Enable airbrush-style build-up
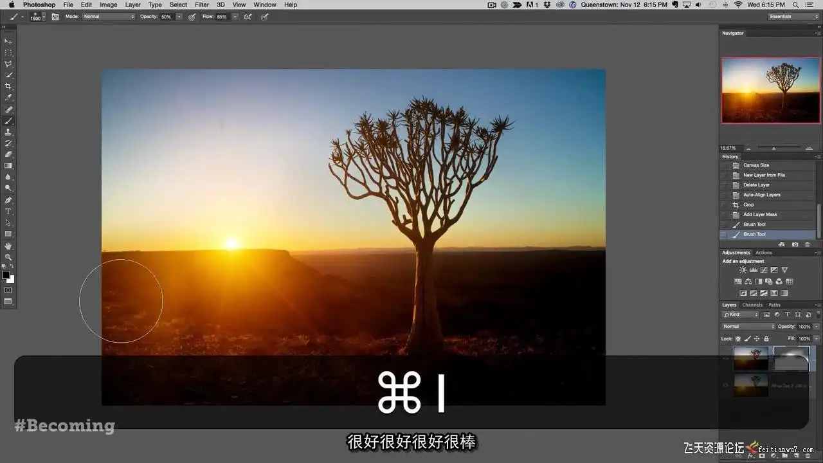Viewport: 823px width, 463px height. coord(248,17)
